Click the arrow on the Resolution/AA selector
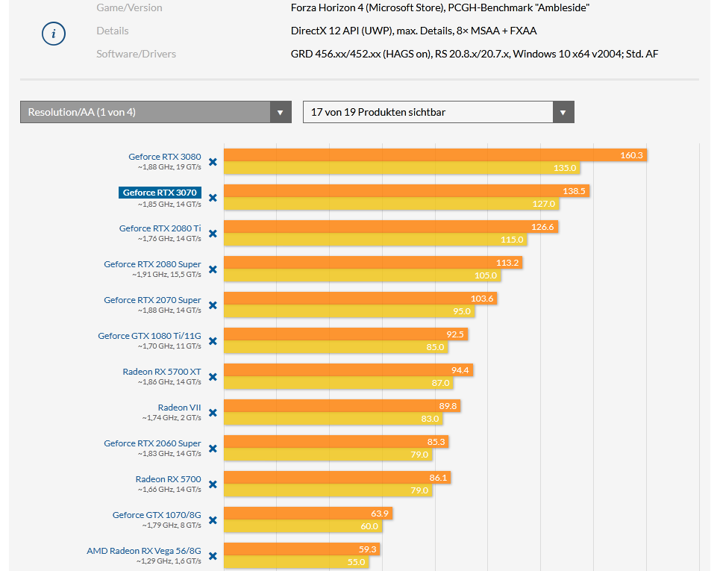 (281, 111)
